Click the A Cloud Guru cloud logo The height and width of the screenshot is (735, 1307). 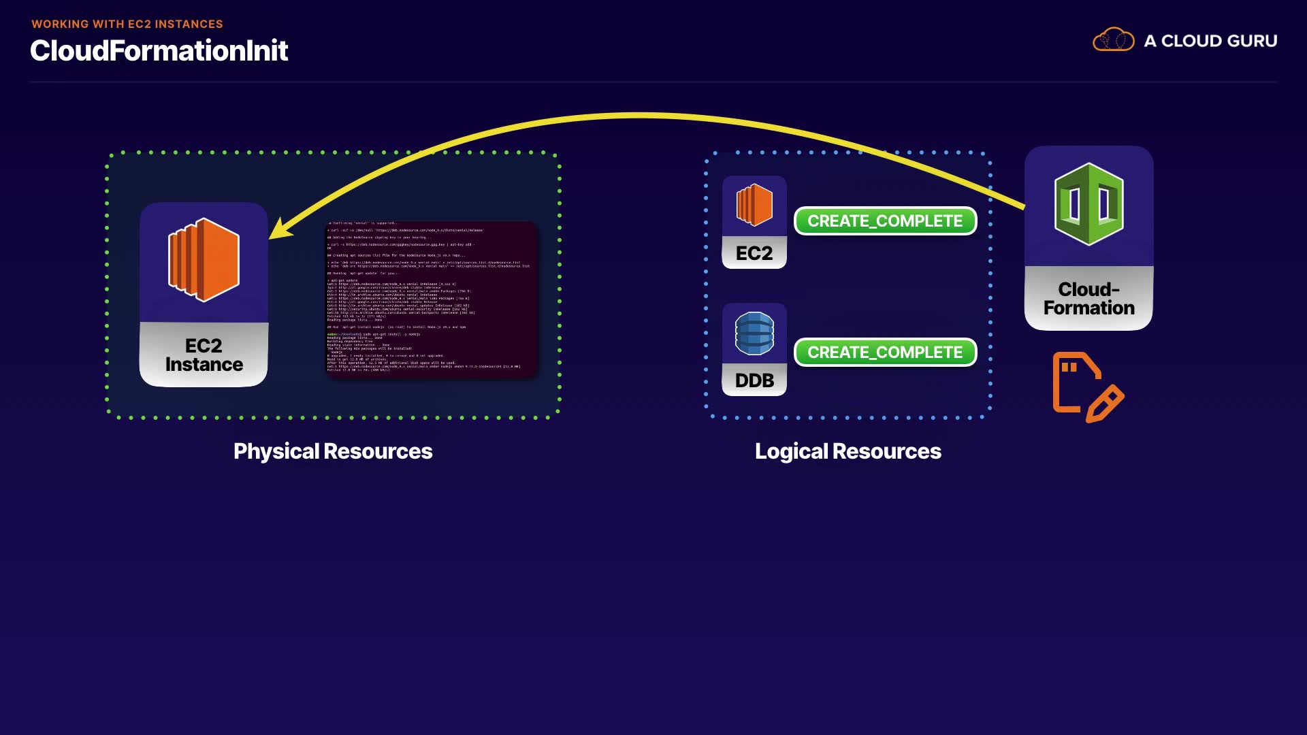click(x=1113, y=40)
